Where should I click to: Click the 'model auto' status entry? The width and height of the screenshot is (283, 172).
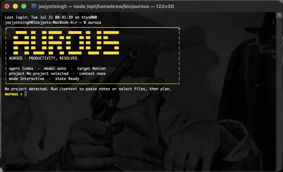pos(55,68)
